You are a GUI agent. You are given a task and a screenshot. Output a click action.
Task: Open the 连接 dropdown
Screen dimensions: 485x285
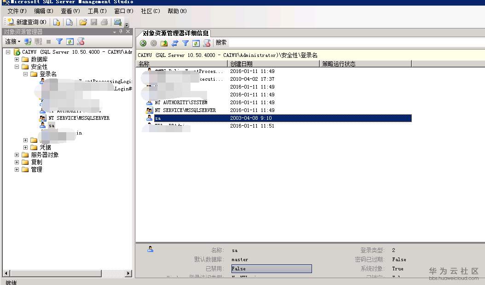(x=13, y=41)
